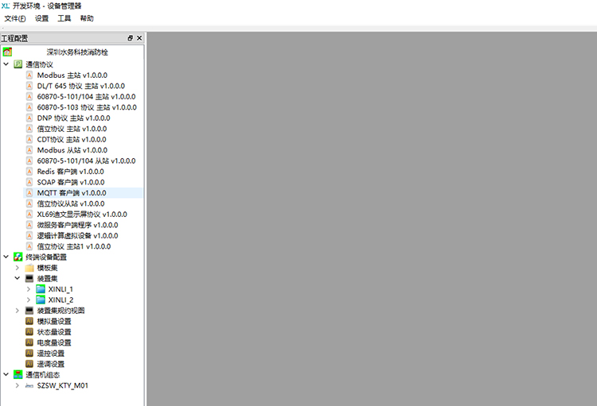Viewport: 597px width, 406px height.
Task: Select 60870-5-101/104 从站 v1.0.0.0
Action: point(86,160)
